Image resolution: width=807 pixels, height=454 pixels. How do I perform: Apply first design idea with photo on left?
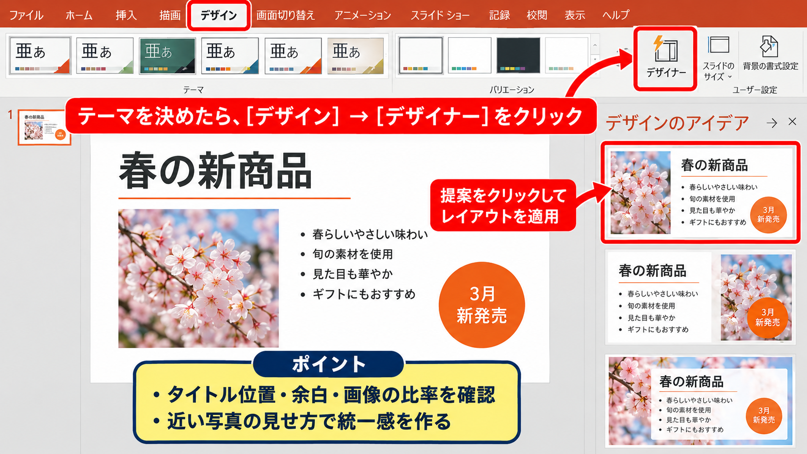700,192
